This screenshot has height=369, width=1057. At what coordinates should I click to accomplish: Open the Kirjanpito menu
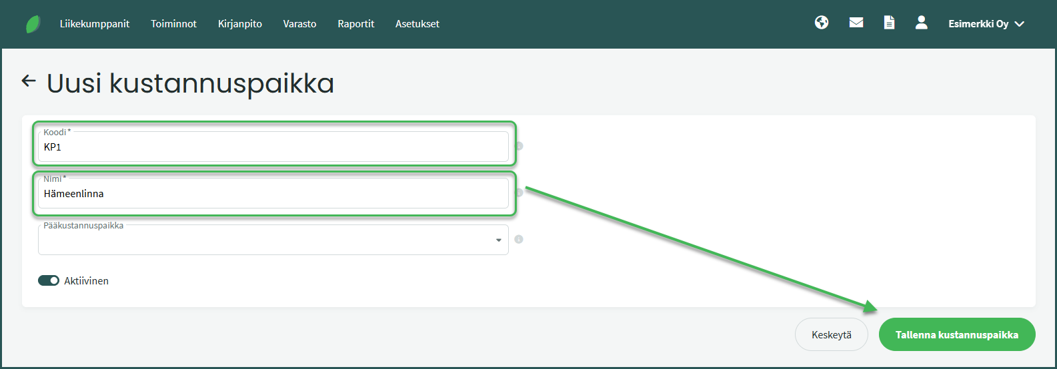pos(240,24)
